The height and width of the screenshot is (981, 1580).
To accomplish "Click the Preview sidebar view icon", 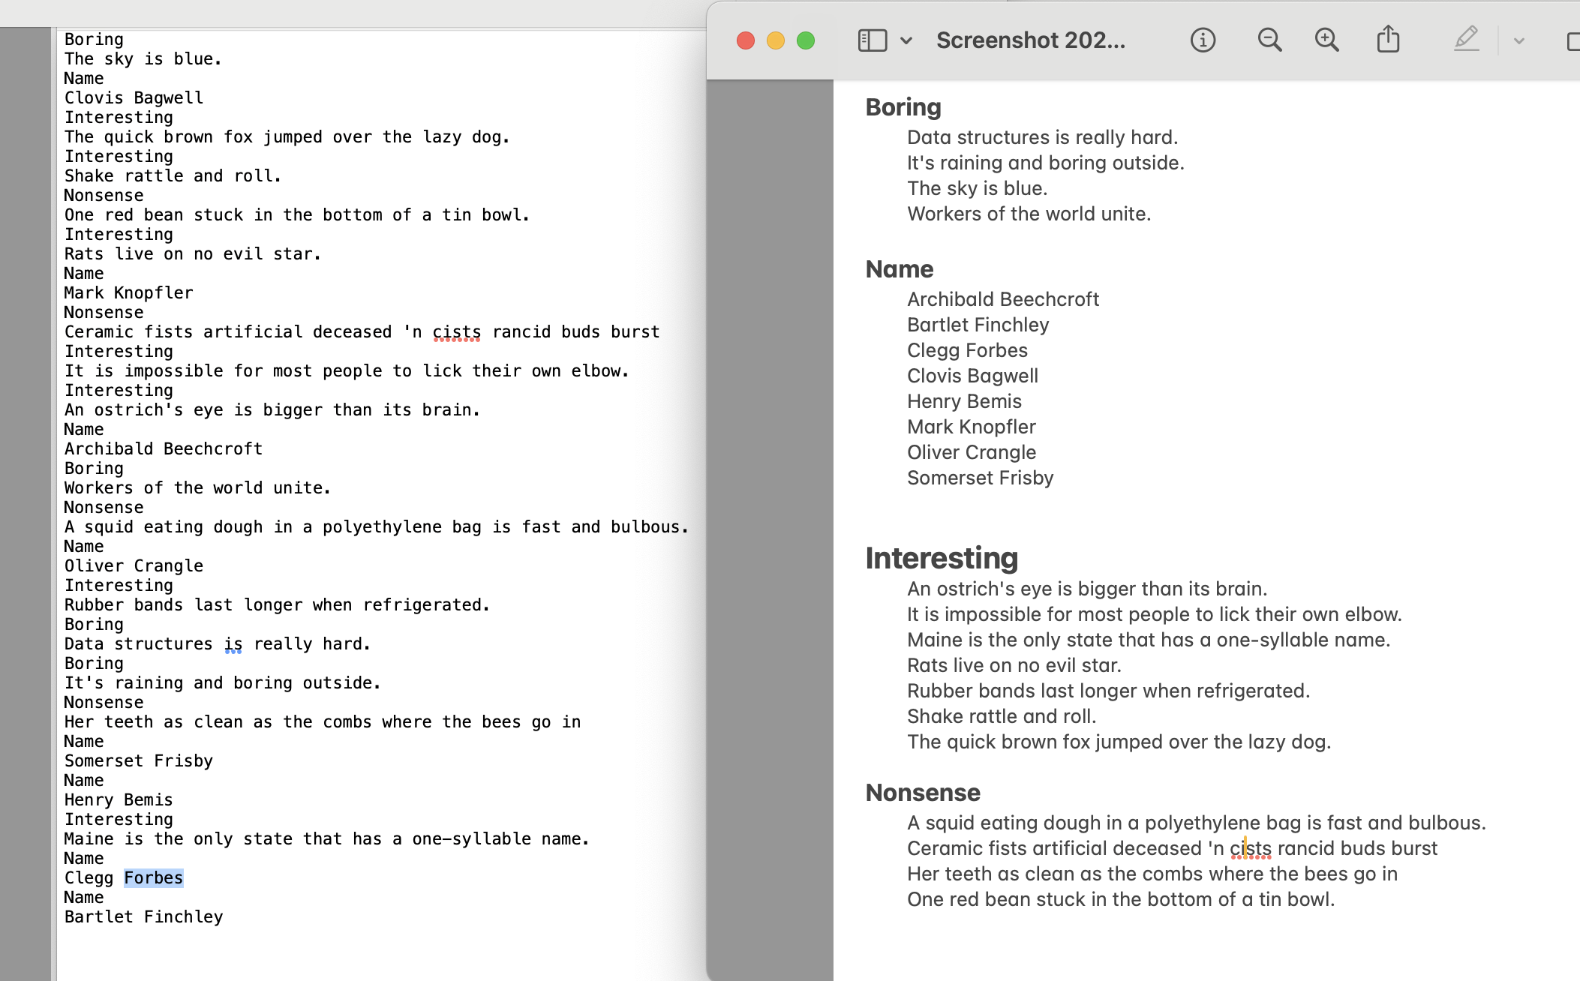I will tap(872, 40).
